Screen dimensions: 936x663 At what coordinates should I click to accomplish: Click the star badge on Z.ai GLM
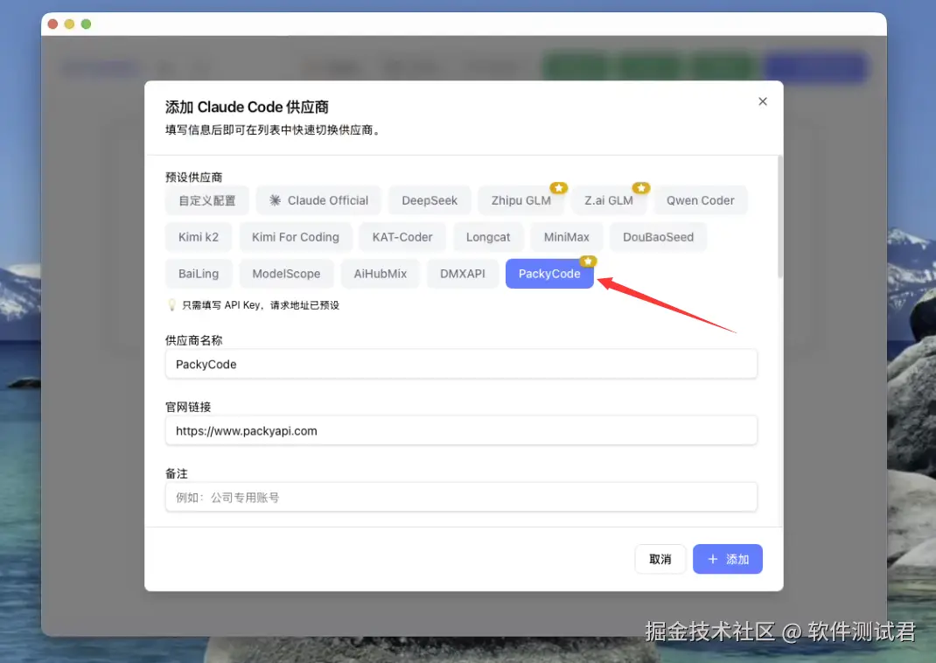(641, 188)
